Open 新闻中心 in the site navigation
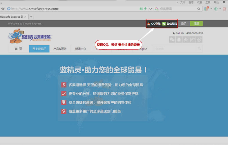The image size is (228, 145). (81, 49)
